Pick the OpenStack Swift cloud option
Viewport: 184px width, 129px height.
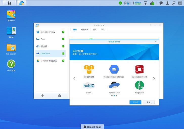[139, 69]
